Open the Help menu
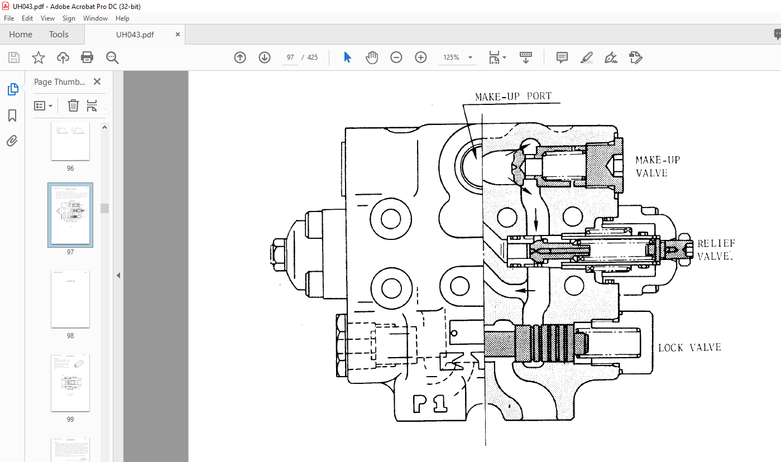781x462 pixels. tap(122, 18)
